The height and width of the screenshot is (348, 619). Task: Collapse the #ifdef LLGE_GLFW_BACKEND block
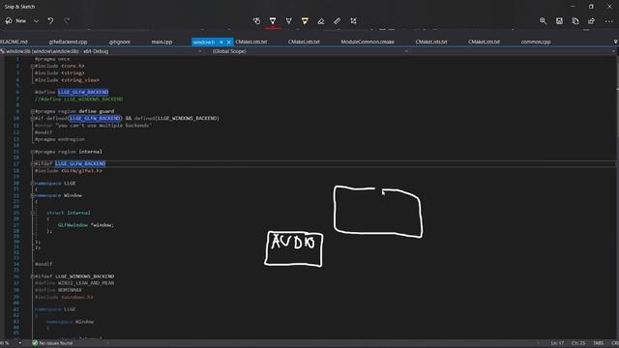click(33, 163)
